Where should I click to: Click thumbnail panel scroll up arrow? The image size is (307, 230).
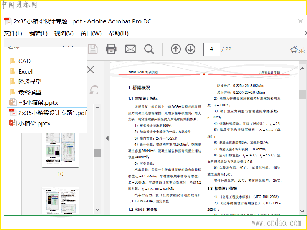pos(97,108)
